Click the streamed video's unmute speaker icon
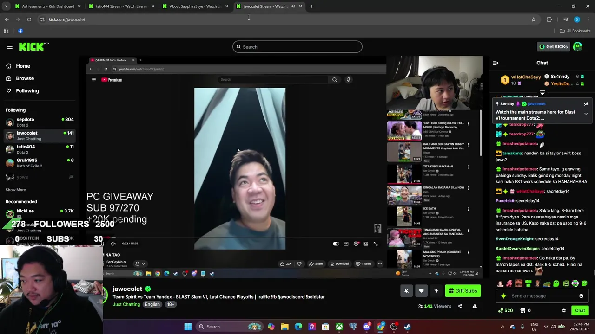Screen dimensions: 595x334 click(x=113, y=244)
